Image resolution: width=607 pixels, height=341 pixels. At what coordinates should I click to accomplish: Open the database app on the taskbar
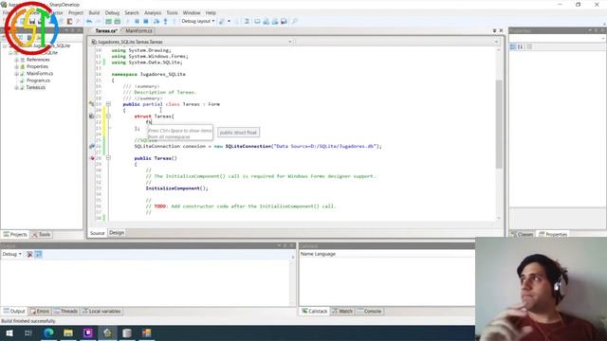127,332
